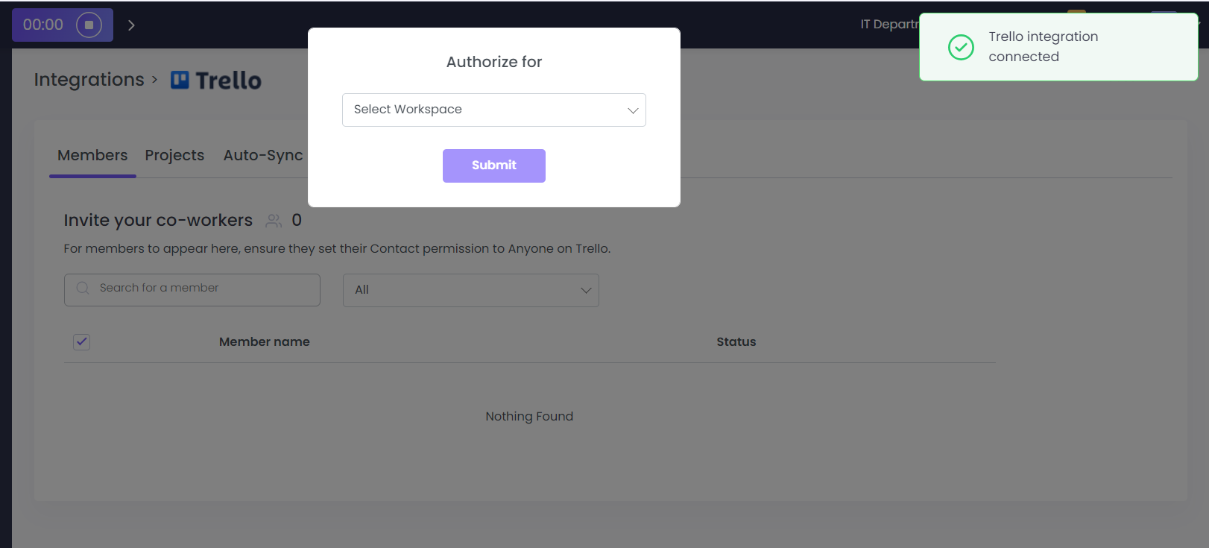Click the magnifier icon in member search

(x=83, y=289)
